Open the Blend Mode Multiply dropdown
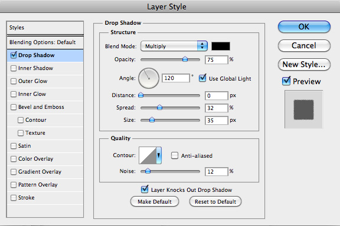The height and width of the screenshot is (226, 340). [x=174, y=46]
